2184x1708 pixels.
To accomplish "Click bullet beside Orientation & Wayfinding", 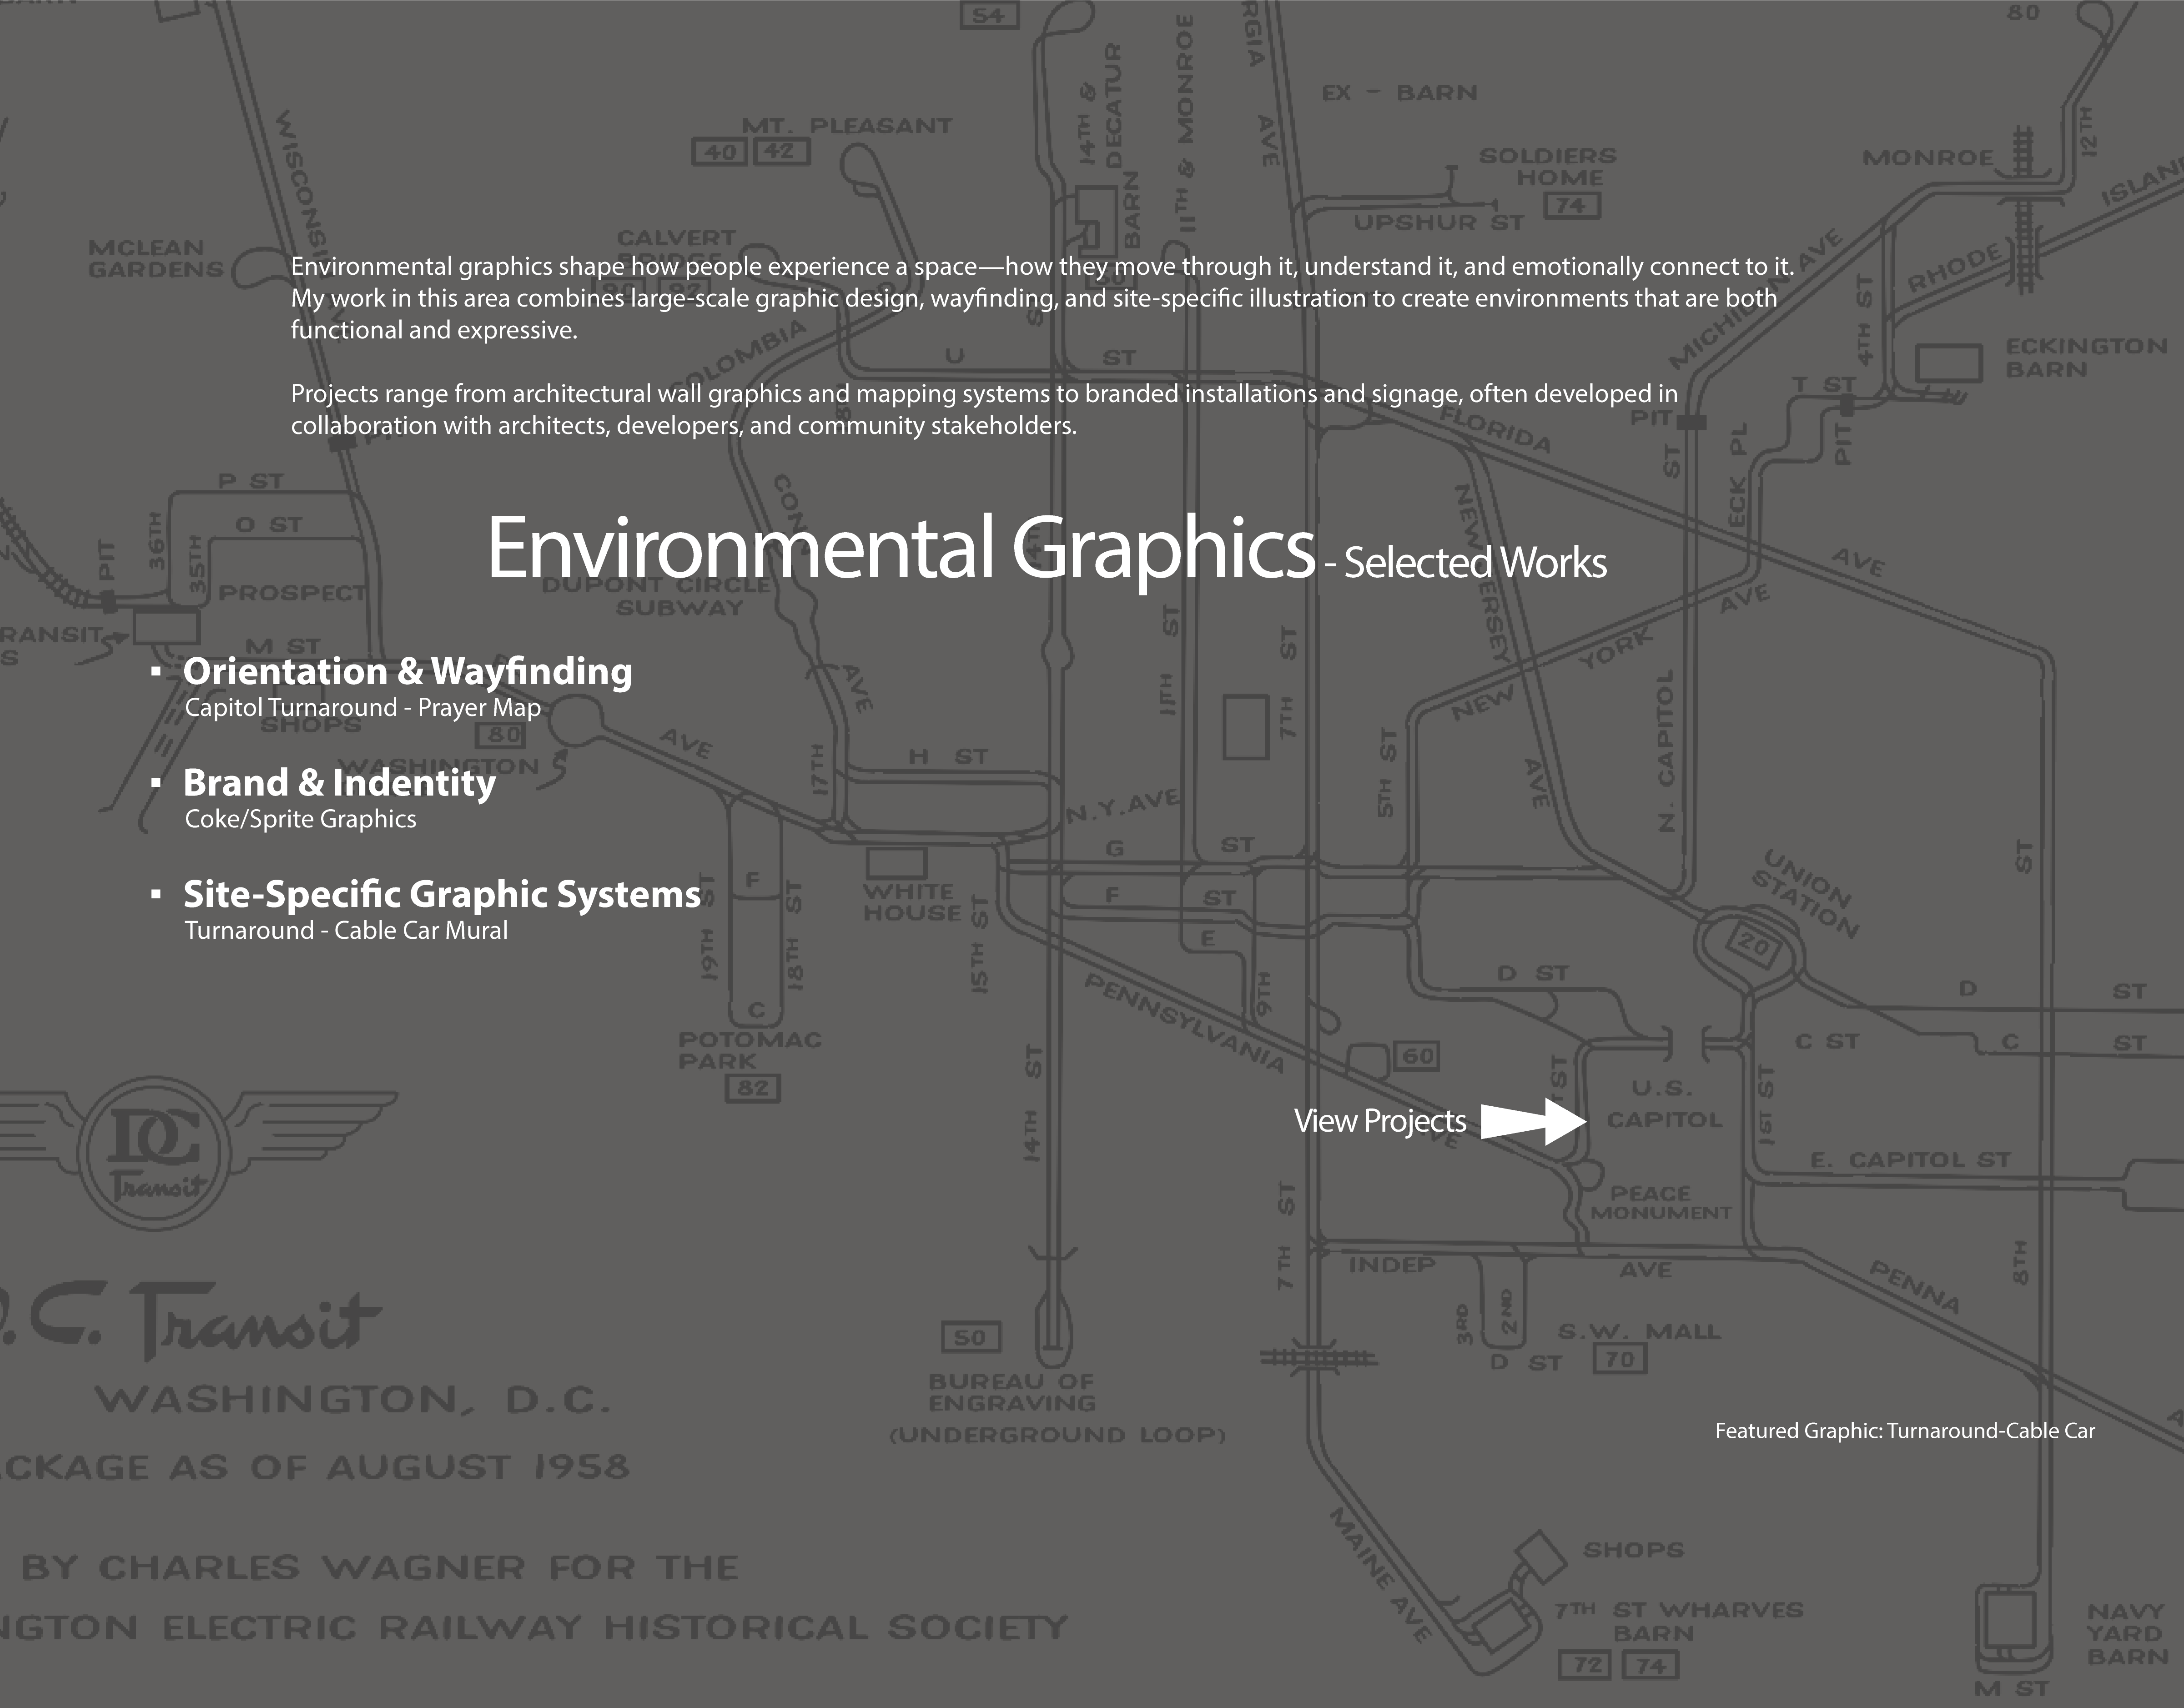I will [156, 672].
